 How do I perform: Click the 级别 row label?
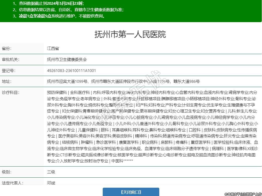(x=7, y=172)
